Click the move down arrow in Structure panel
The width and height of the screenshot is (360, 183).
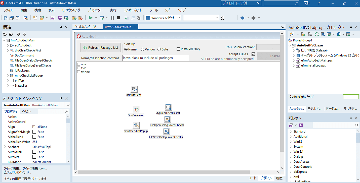coord(24,34)
